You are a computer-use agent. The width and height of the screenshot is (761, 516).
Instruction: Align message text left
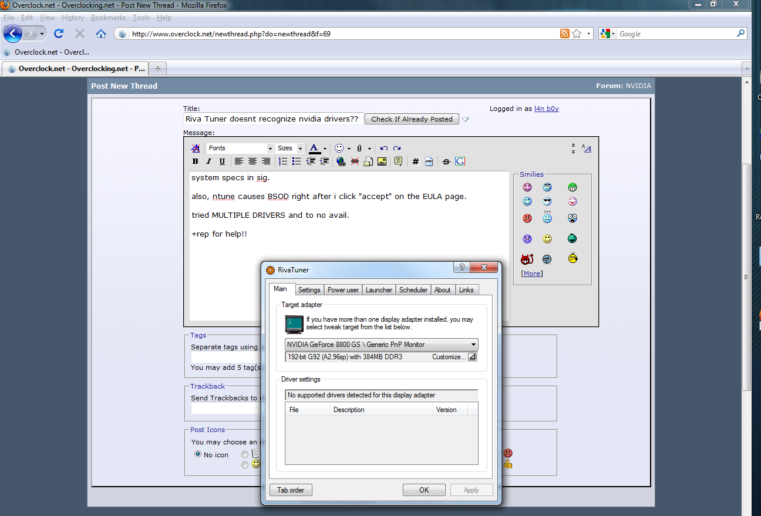239,161
